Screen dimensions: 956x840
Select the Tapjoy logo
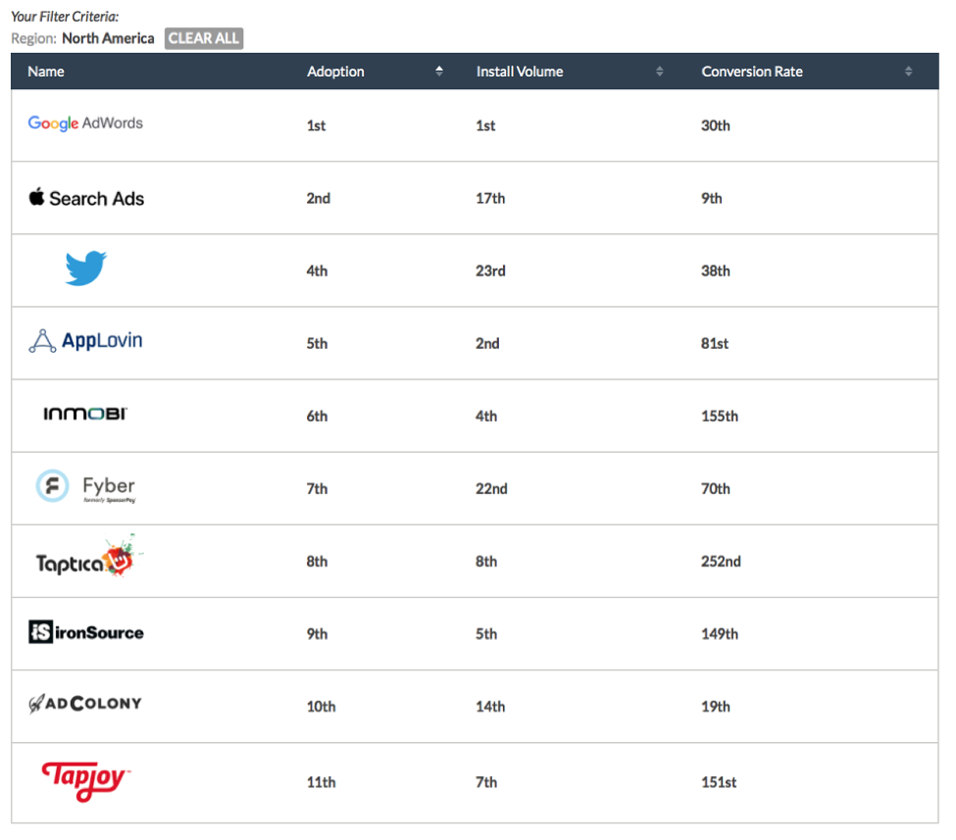click(85, 780)
